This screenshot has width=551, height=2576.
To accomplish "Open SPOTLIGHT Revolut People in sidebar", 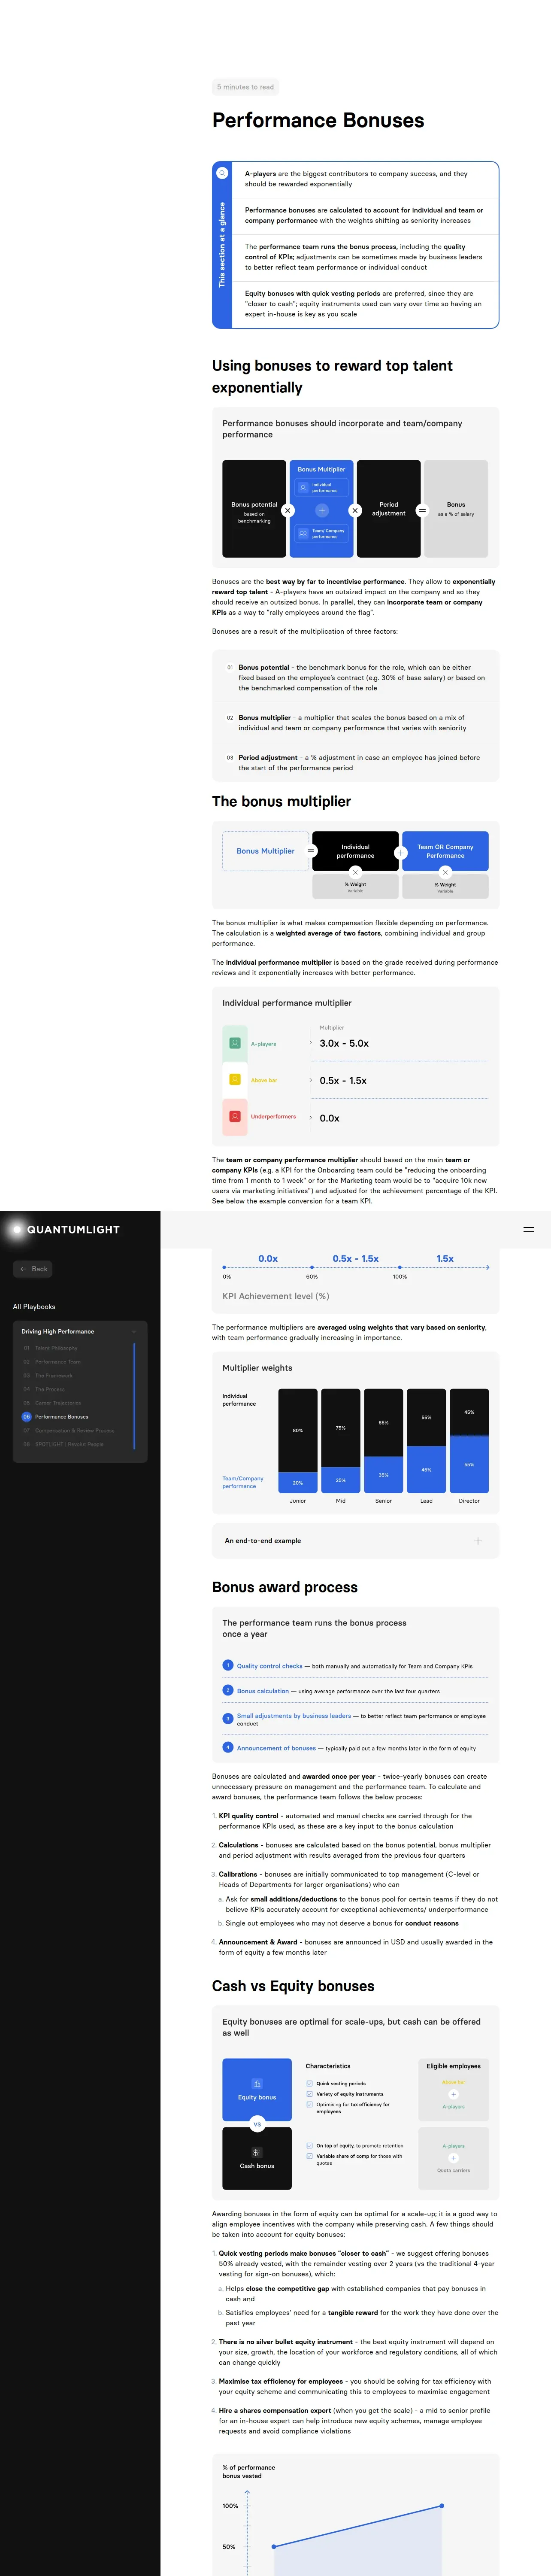I will click(x=69, y=1444).
